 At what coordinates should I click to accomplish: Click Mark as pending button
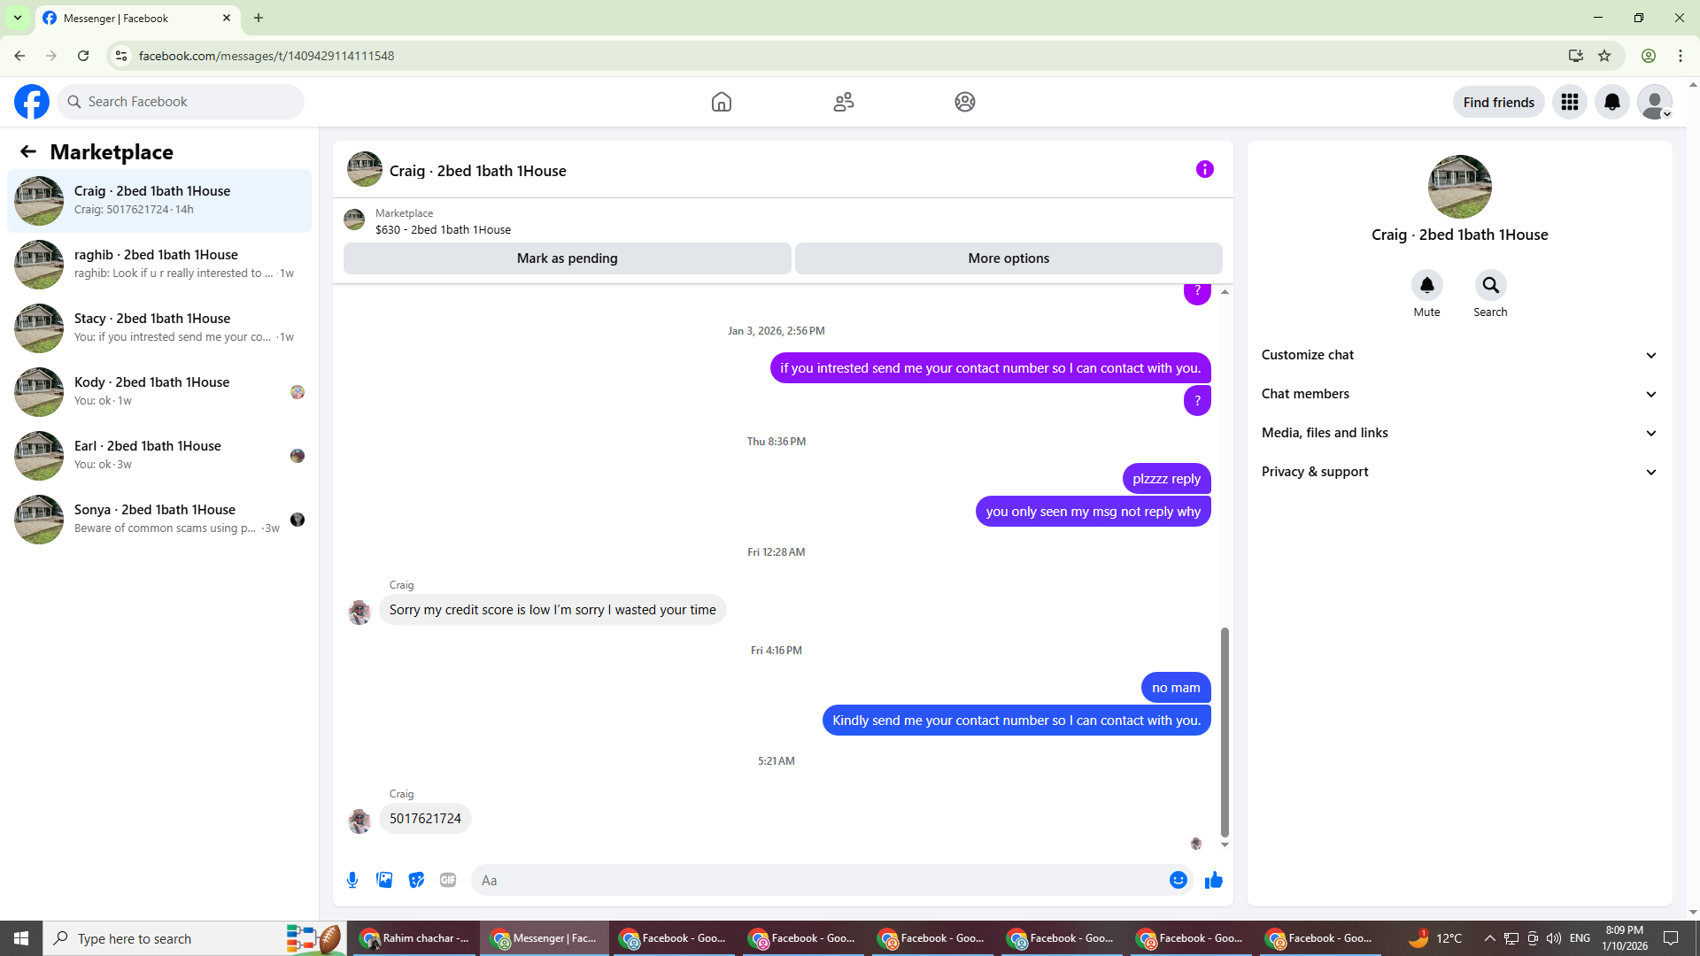tap(567, 258)
